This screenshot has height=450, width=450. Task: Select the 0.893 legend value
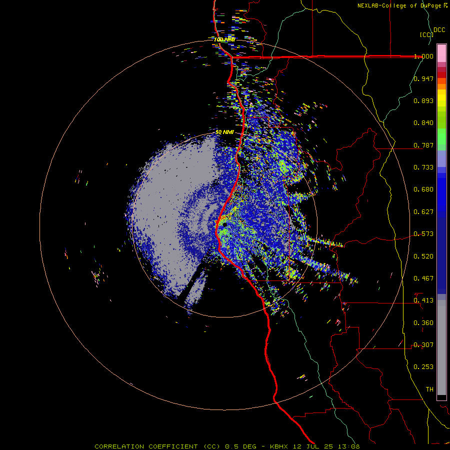tap(423, 100)
